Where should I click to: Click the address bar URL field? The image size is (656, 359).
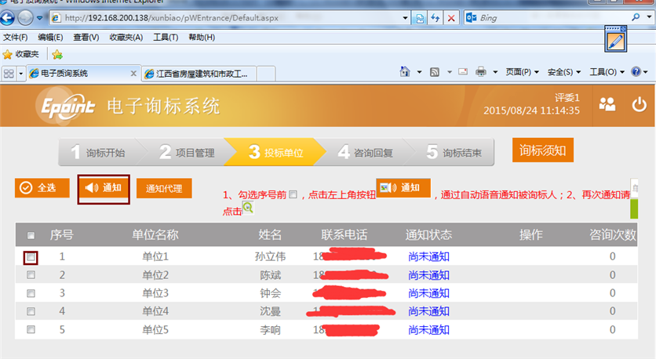(x=226, y=18)
